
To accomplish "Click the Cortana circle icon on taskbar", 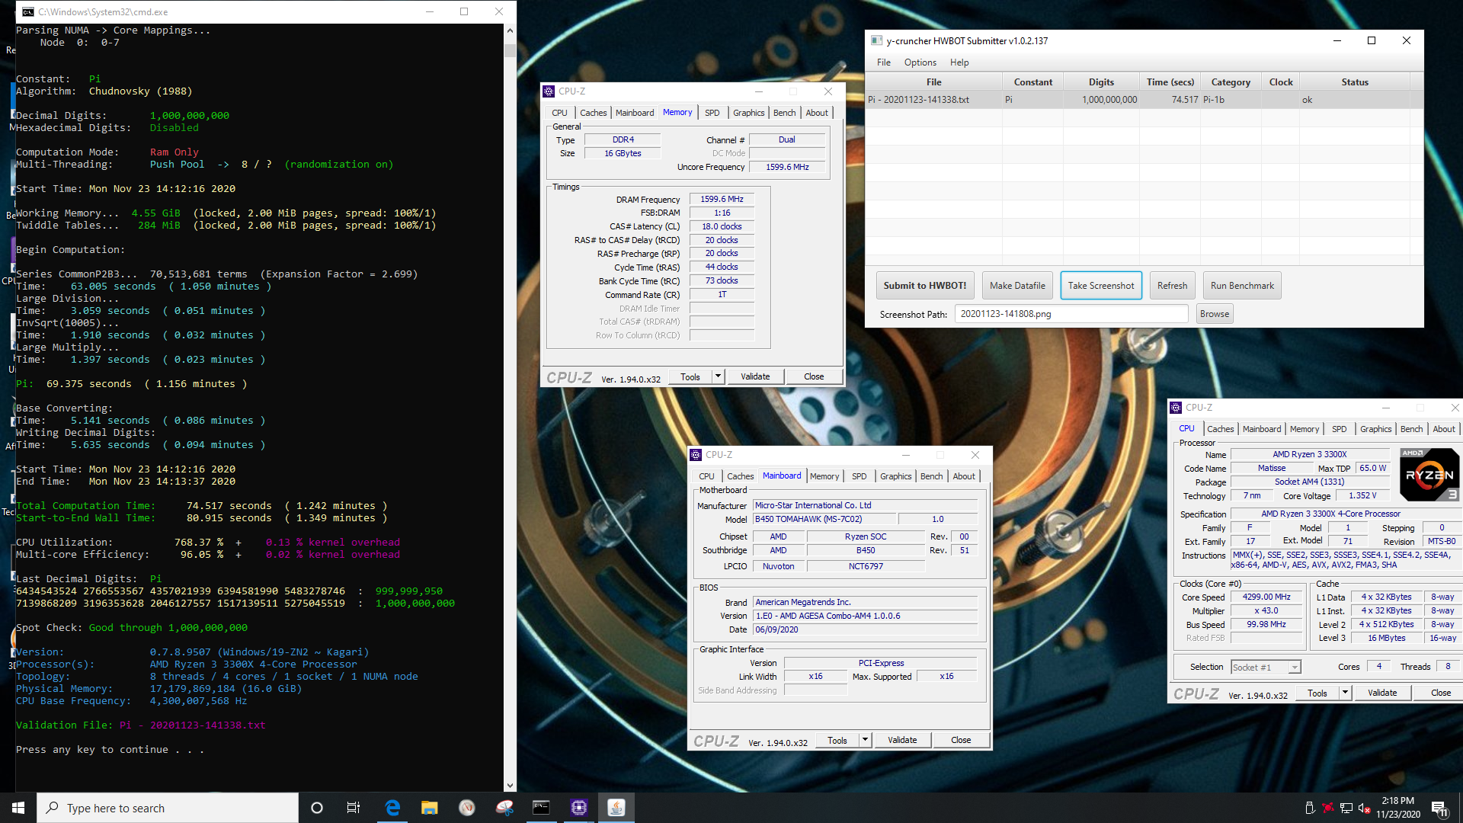I will (317, 808).
